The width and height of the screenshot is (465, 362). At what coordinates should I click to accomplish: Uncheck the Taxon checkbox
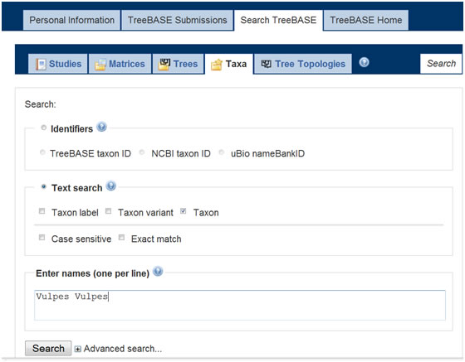(x=184, y=211)
